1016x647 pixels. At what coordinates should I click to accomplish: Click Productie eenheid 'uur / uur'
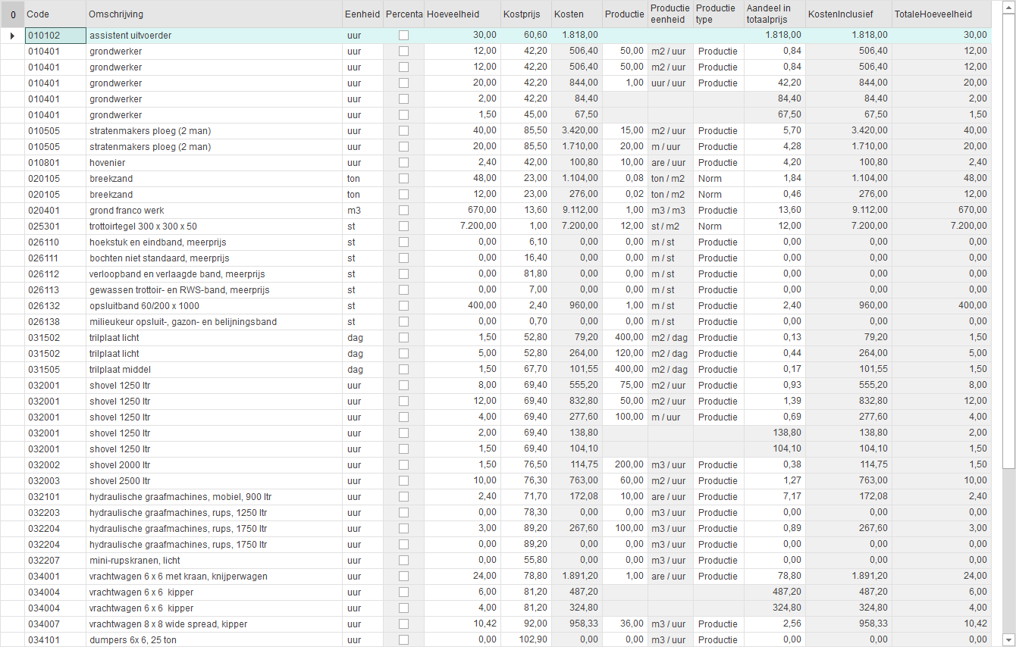pos(670,83)
